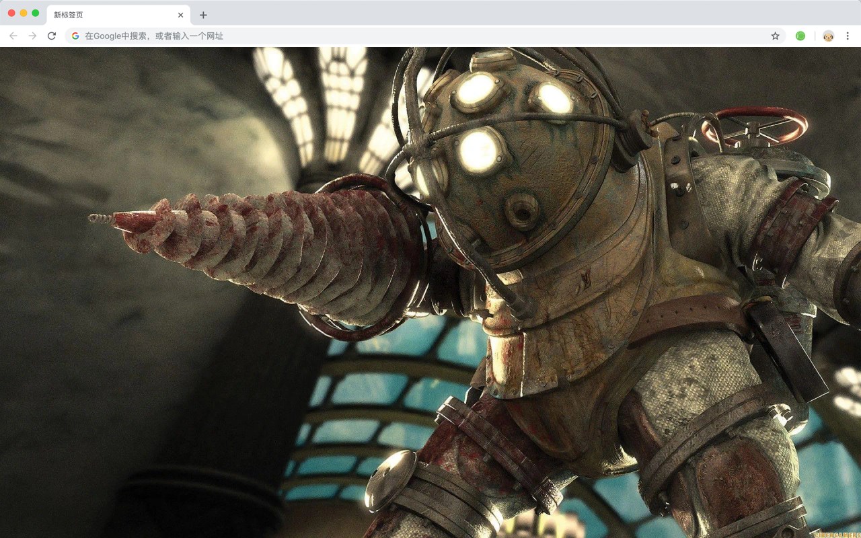The width and height of the screenshot is (861, 538).
Task: Reload the current page
Action: tap(52, 36)
